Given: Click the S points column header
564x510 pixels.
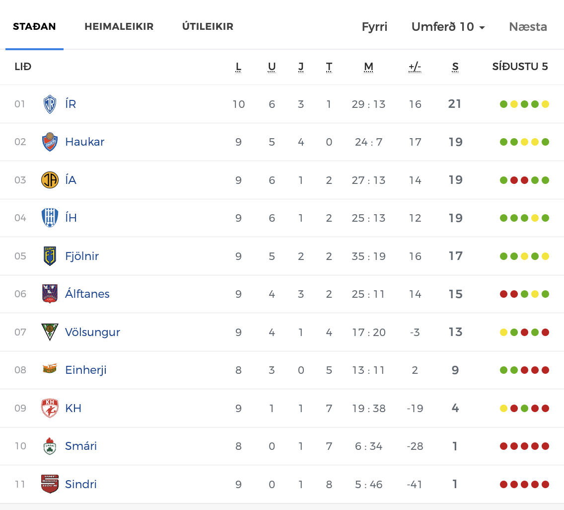Looking at the screenshot, I should [455, 67].
